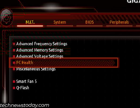
Task: Switch to the System tab
Action: click(x=60, y=22)
